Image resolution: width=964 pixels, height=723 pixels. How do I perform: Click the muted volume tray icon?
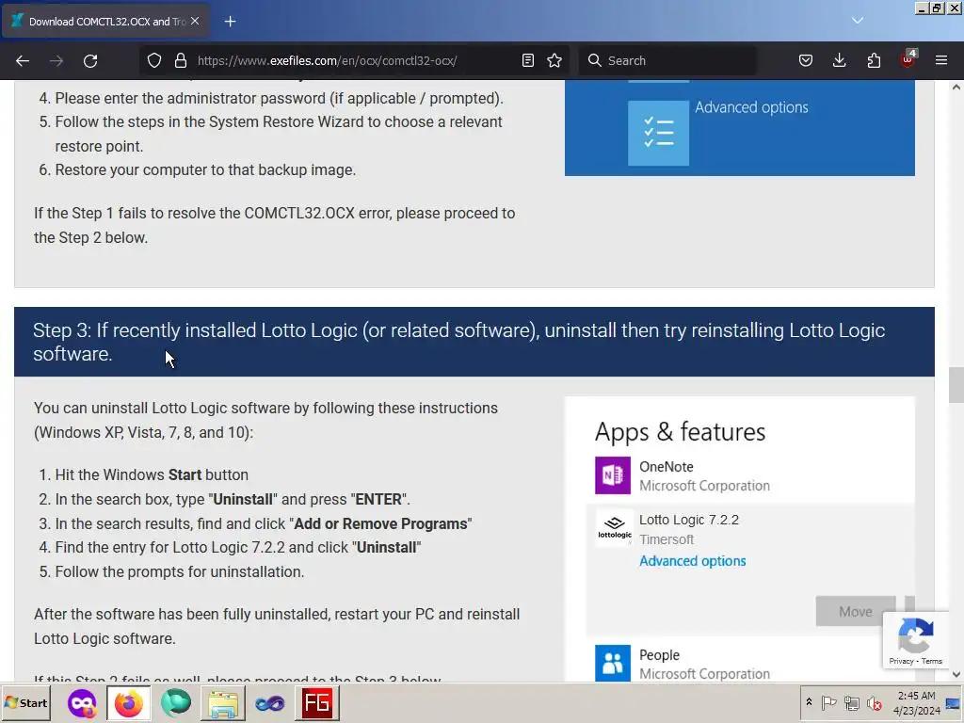point(874,702)
